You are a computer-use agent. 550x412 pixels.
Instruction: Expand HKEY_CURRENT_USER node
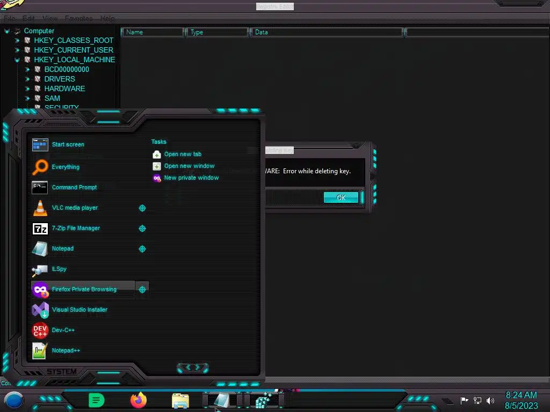click(x=17, y=50)
